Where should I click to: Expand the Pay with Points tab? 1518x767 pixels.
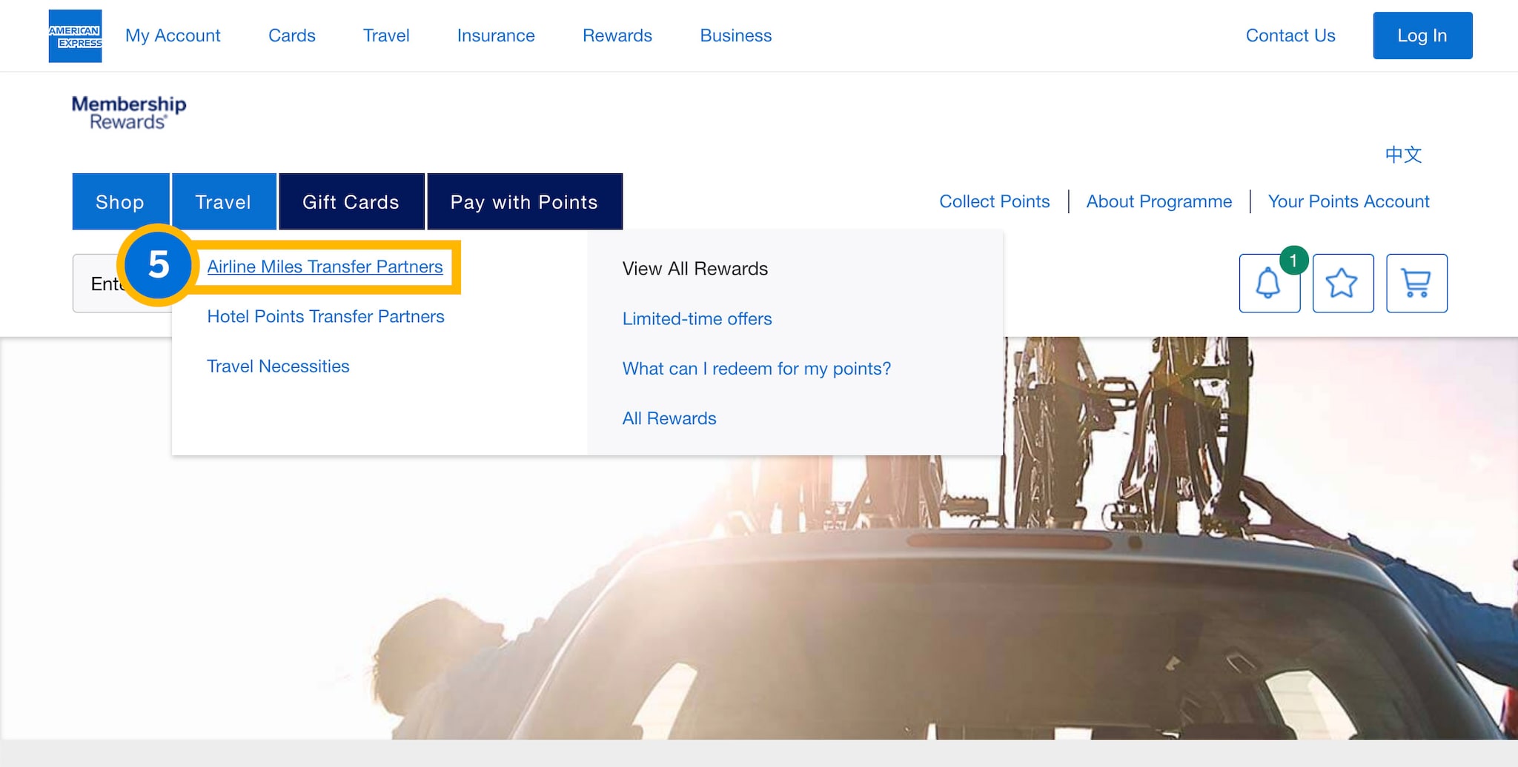pos(524,202)
